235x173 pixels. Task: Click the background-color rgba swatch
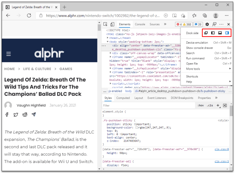[x=137, y=128]
